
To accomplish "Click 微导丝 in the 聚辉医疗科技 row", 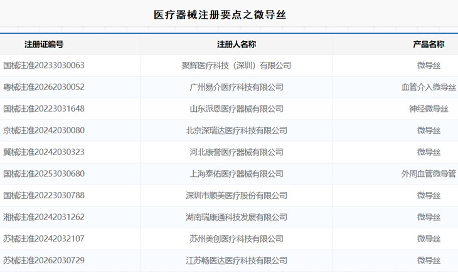I will click(x=429, y=66).
